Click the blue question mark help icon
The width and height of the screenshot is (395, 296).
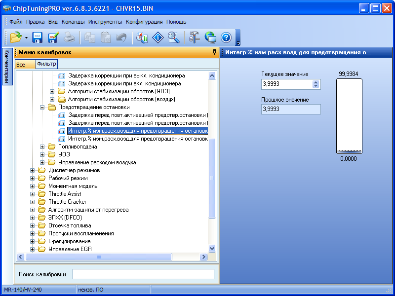[226, 37]
